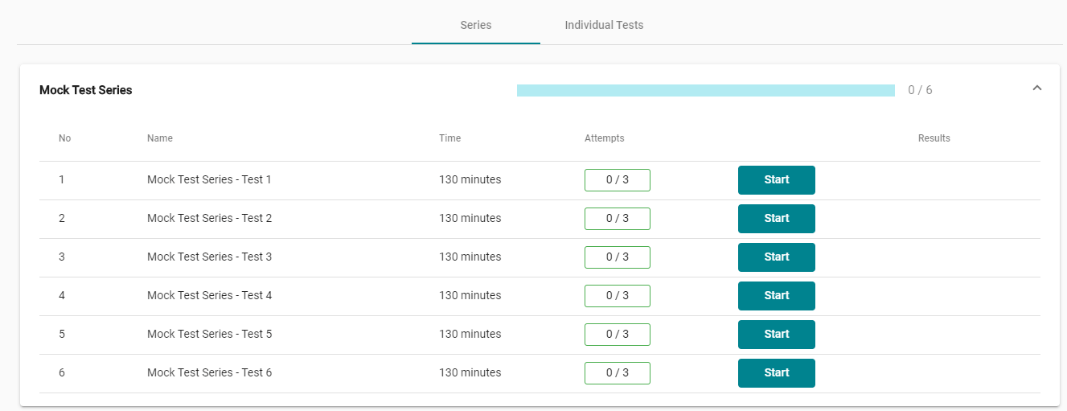Image resolution: width=1067 pixels, height=411 pixels.
Task: Collapse the Mock Test Series panel chevron
Action: point(1036,88)
